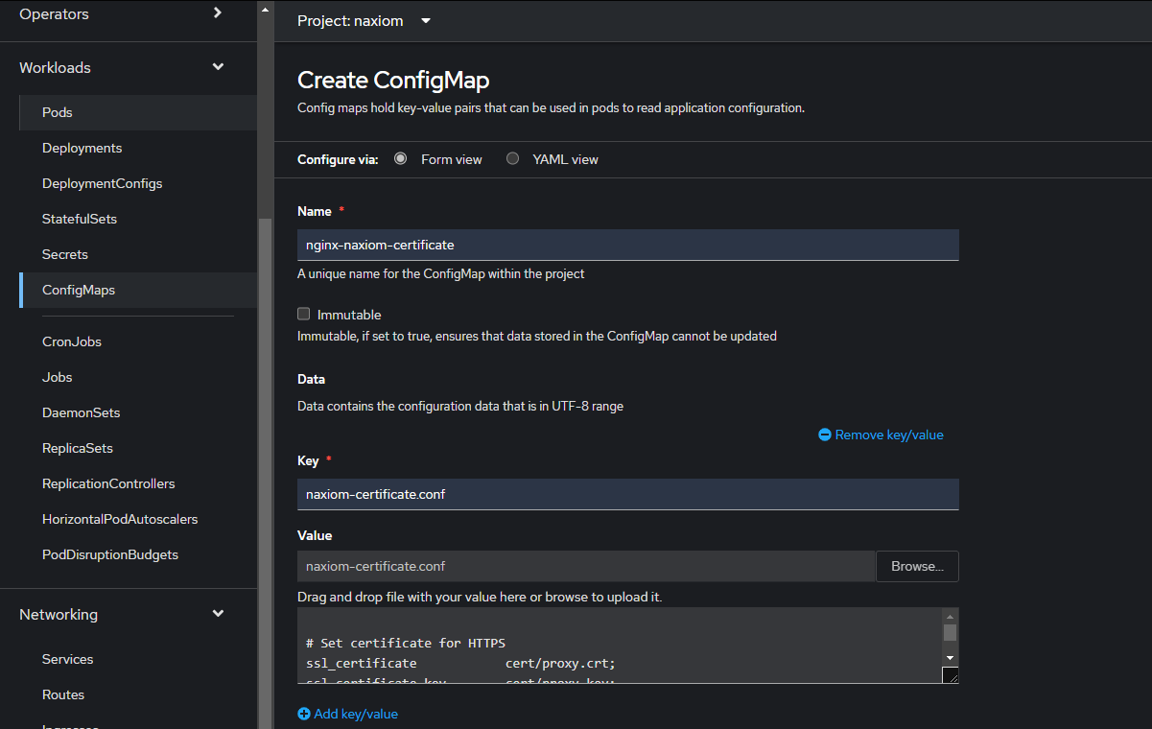The width and height of the screenshot is (1152, 729).
Task: Click inside the value text area content
Action: [620, 646]
